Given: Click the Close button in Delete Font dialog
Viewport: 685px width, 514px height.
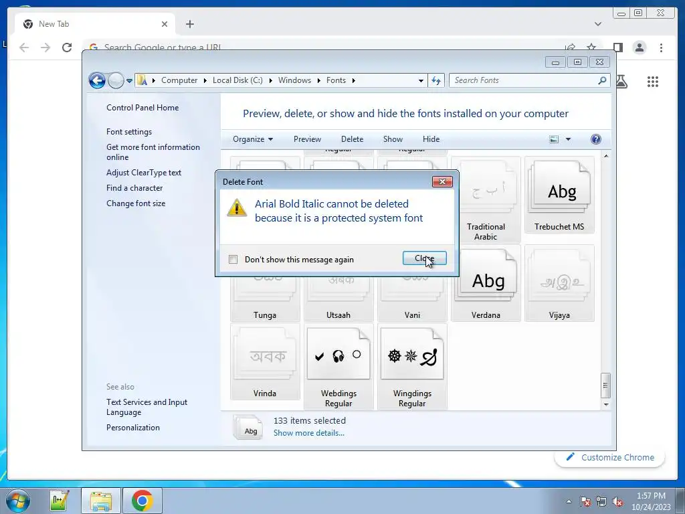Looking at the screenshot, I should [x=424, y=258].
